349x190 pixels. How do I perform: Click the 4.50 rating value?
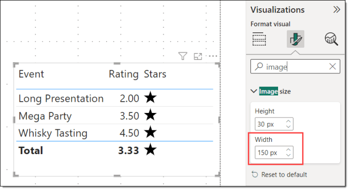[x=130, y=133]
